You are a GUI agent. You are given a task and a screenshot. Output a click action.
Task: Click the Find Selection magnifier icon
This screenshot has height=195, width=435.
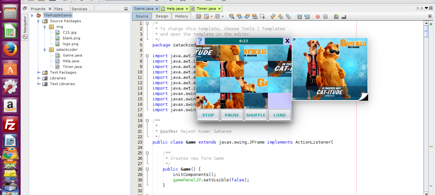click(231, 16)
